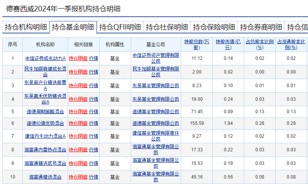Open the 诺德周期策略混合 fund link

pos(45,112)
